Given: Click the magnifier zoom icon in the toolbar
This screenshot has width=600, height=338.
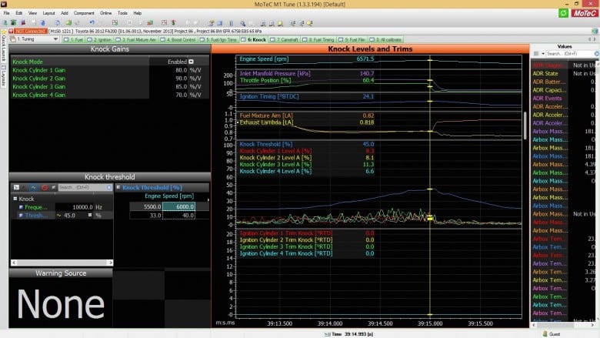Looking at the screenshot, I should [x=242, y=23].
